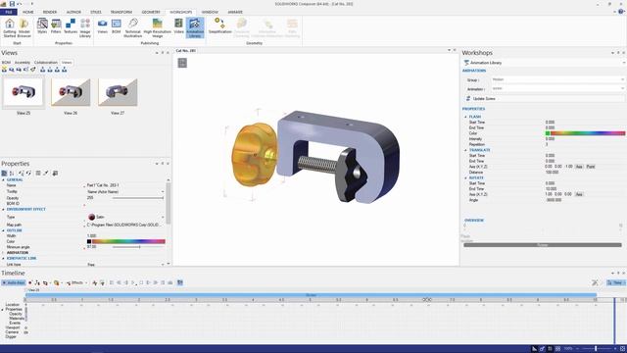Toggle the Auto-Keys button in Timeline
The height and width of the screenshot is (353, 627).
14,282
